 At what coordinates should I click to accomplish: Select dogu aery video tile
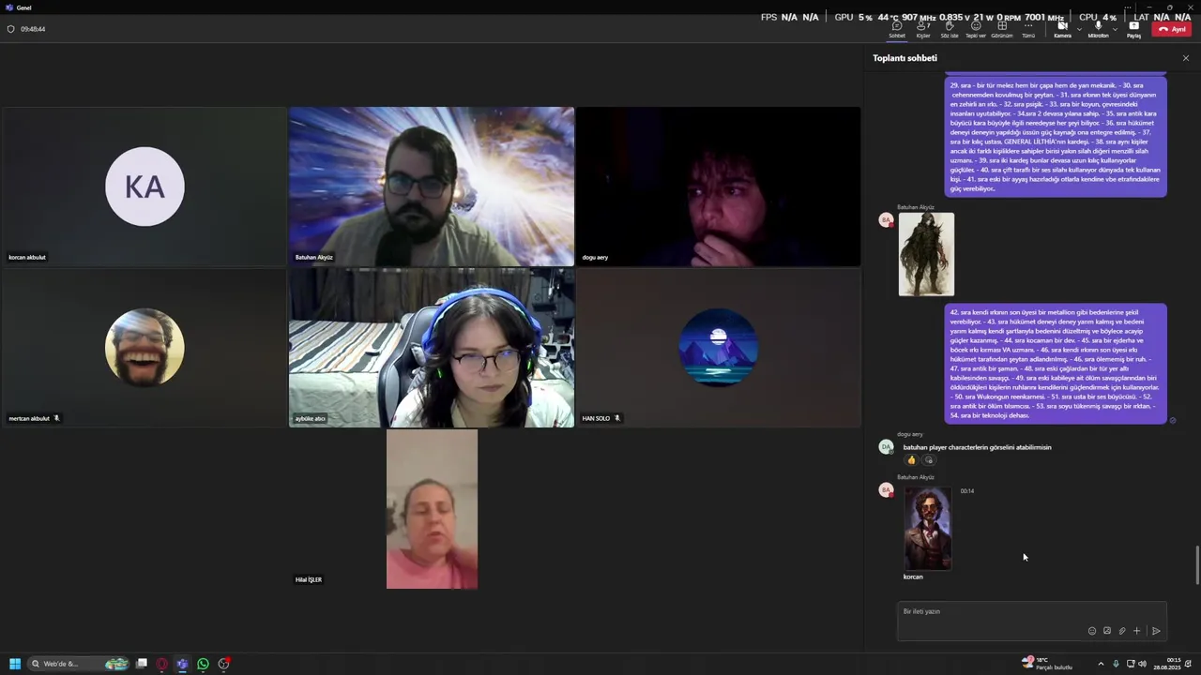(719, 187)
